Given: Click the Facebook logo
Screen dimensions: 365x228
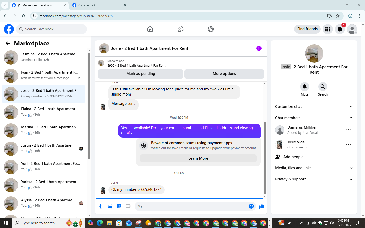Looking at the screenshot, I should point(9,29).
